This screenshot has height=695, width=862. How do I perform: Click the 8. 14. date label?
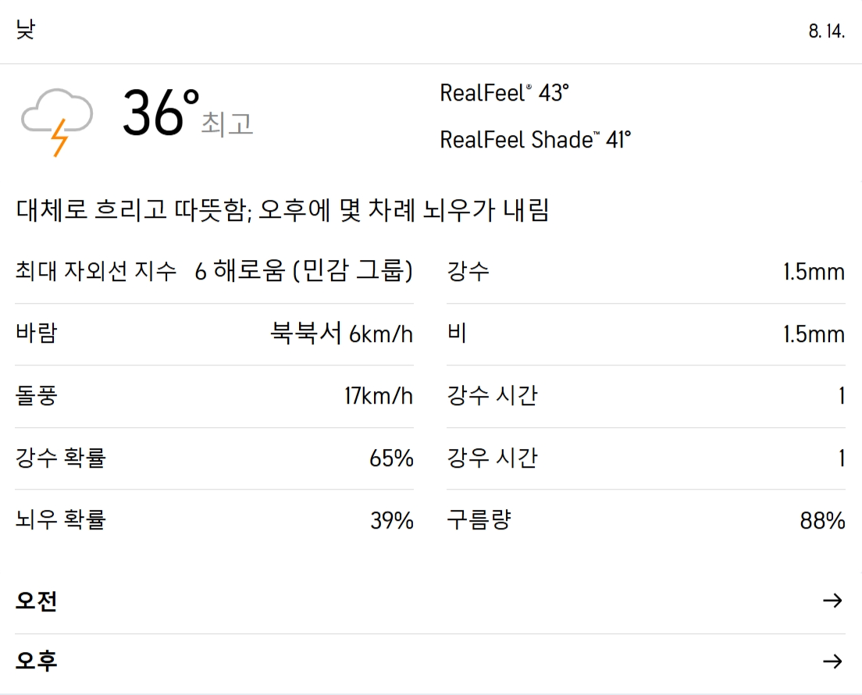[x=827, y=33]
